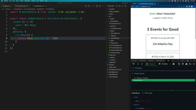
Task: Click the save state icon in Vue DevTools
Action: tap(187, 64)
